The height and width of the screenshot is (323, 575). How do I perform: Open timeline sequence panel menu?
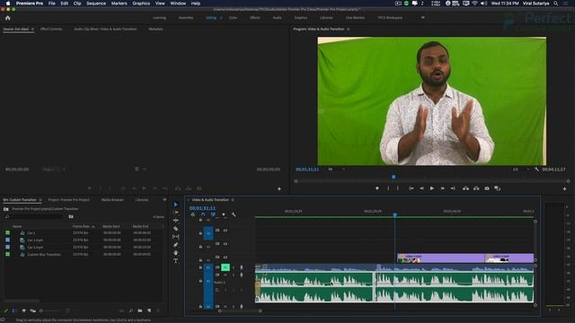(x=233, y=200)
